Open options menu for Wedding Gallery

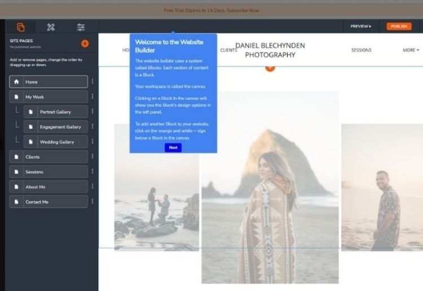point(92,141)
